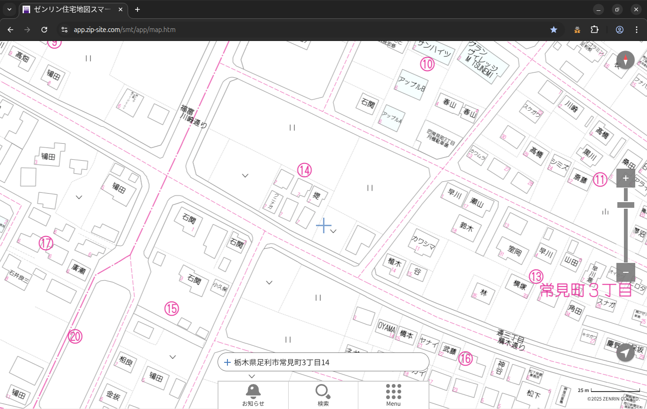Click the current location arrow icon
647x409 pixels.
point(625,352)
